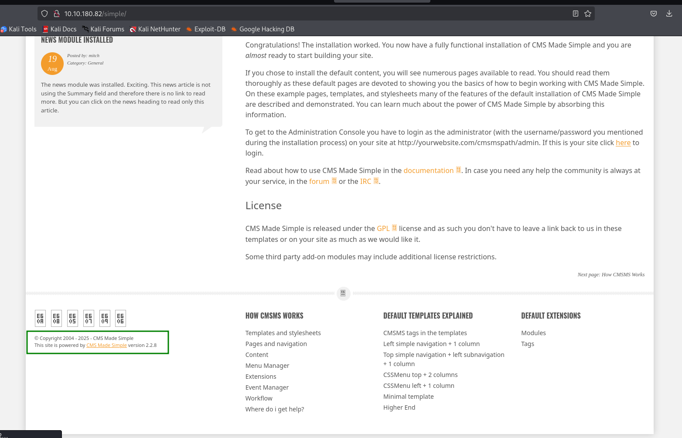The image size is (682, 438).
Task: Toggle Reader View in the address bar
Action: tap(575, 14)
